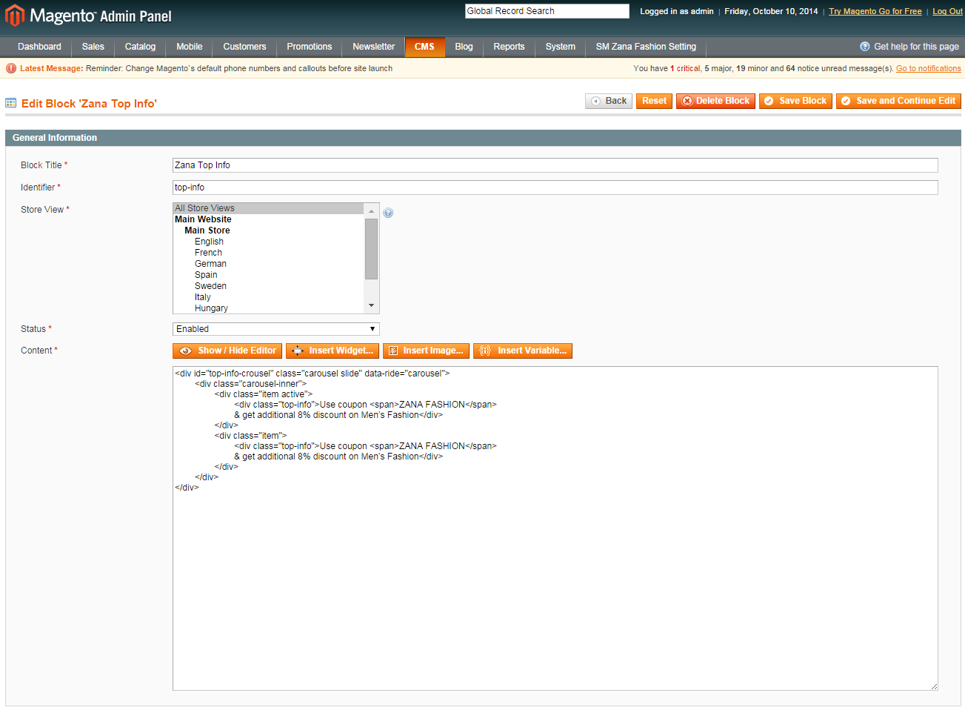Screen dimensions: 965x710
Task: Click the Save Block button
Action: tap(795, 101)
